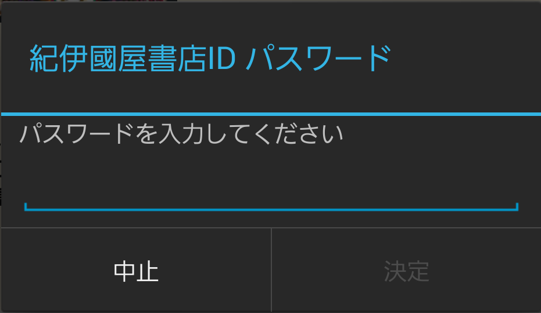The height and width of the screenshot is (313, 541).
Task: Submit the entered password via 決定
Action: pyautogui.click(x=406, y=270)
